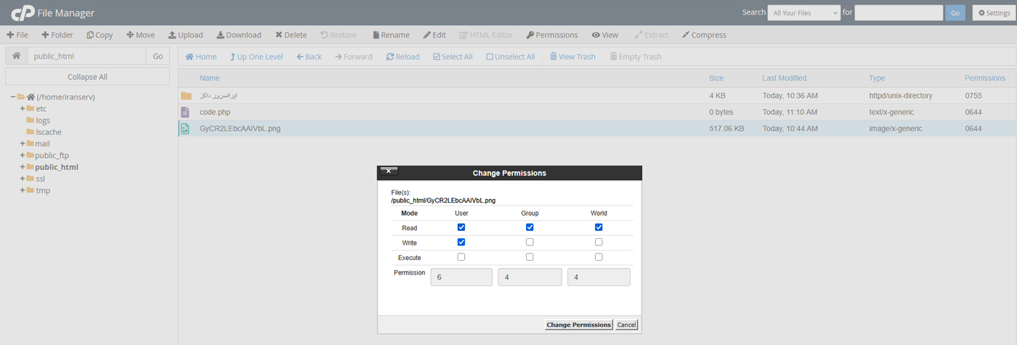1017x345 pixels.
Task: Expand the mail folder node
Action: [x=23, y=144]
